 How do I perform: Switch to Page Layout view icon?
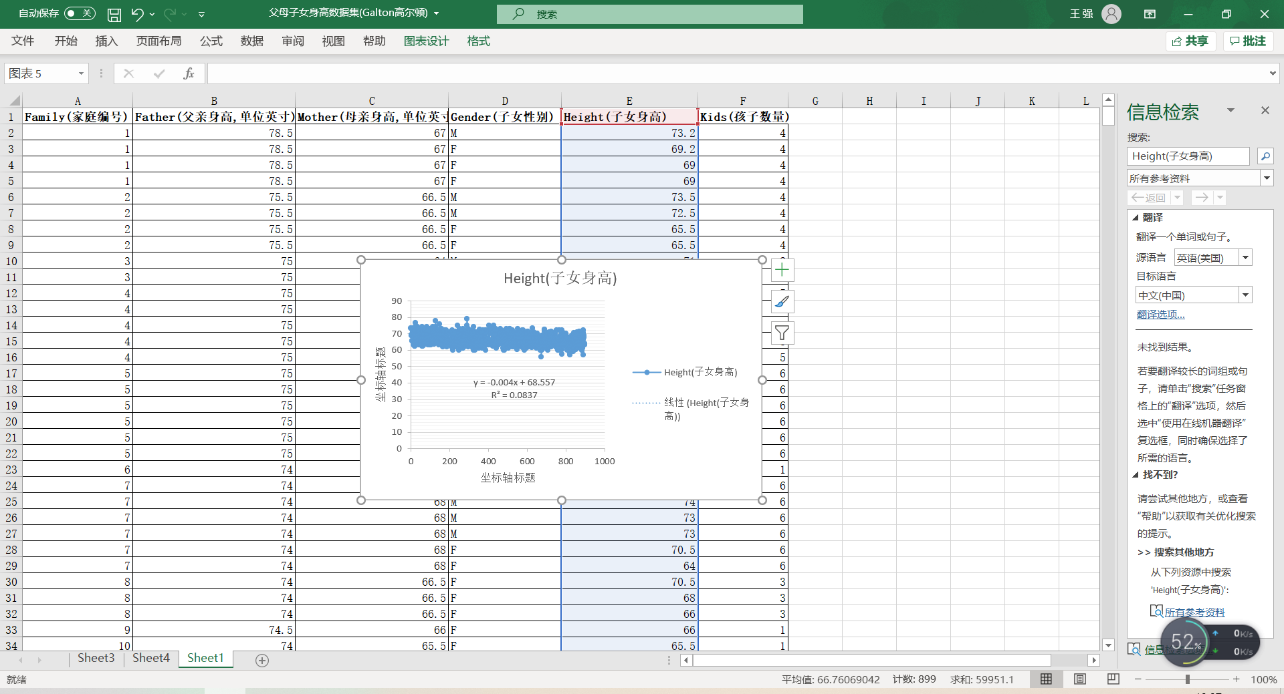click(1079, 679)
